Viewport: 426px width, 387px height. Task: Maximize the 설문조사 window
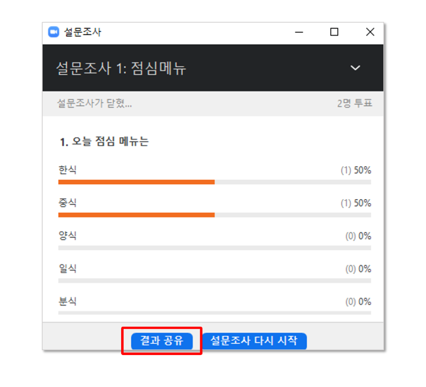pyautogui.click(x=334, y=32)
